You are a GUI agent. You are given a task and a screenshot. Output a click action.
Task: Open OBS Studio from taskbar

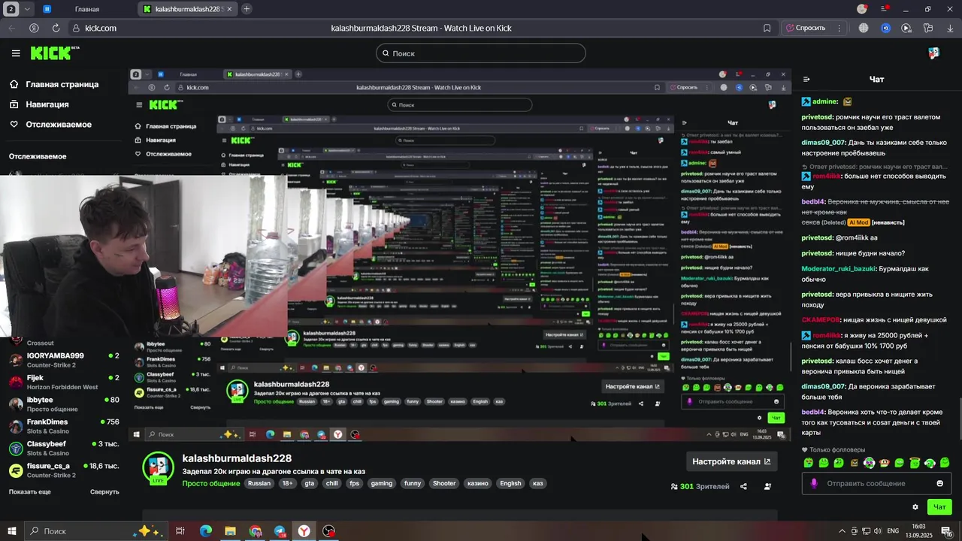329,531
